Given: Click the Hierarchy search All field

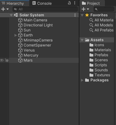Looking at the screenshot, I should tap(45, 9).
